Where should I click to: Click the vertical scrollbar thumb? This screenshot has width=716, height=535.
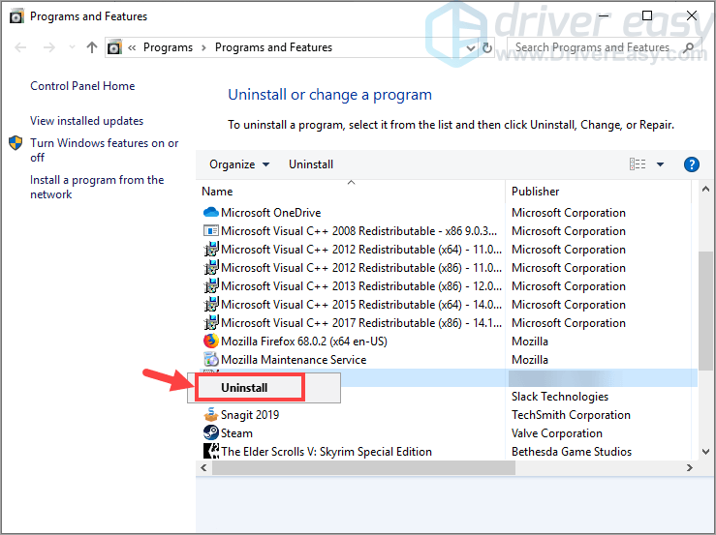[x=705, y=311]
